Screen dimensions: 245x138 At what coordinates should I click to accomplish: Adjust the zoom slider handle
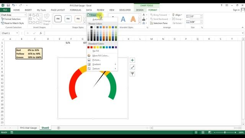(x=225, y=133)
